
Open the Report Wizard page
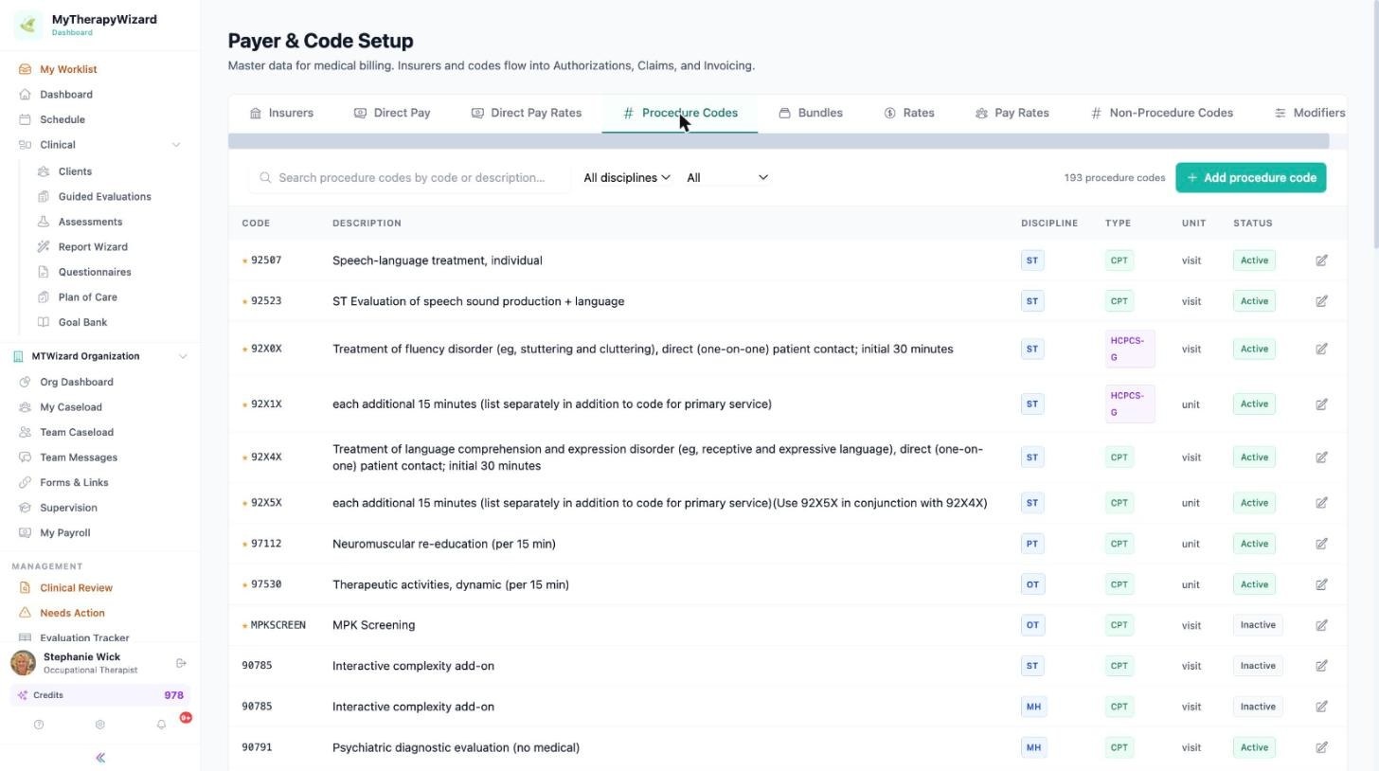pyautogui.click(x=93, y=246)
